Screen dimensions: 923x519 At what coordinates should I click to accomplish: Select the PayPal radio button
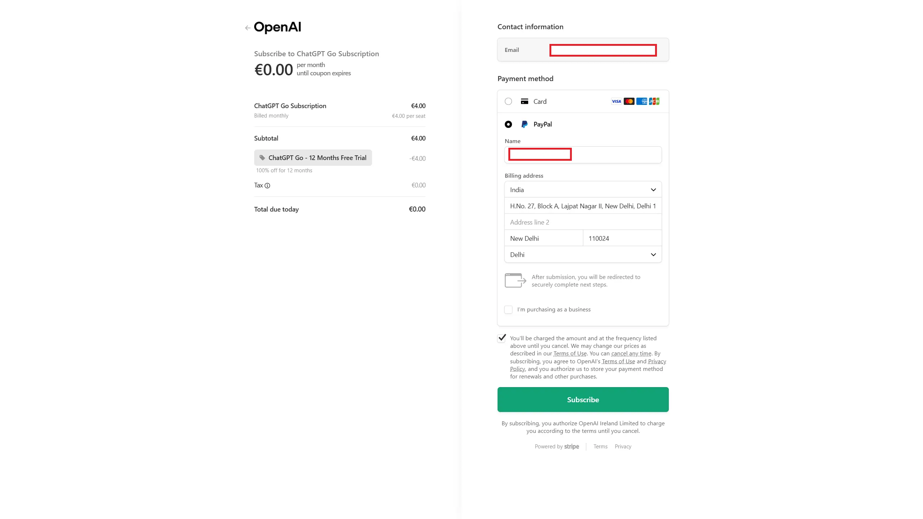tap(508, 124)
